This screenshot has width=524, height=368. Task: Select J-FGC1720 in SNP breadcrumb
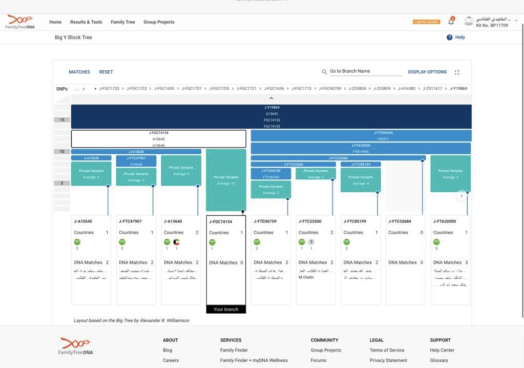click(x=109, y=89)
